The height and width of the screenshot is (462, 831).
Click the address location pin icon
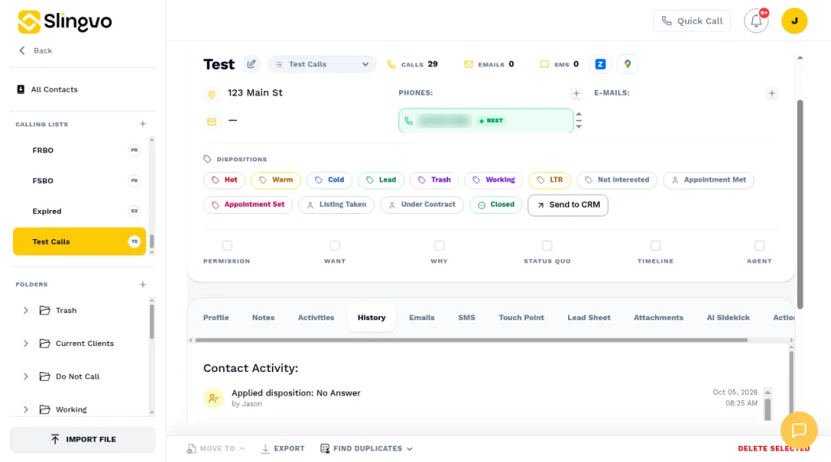pos(212,94)
